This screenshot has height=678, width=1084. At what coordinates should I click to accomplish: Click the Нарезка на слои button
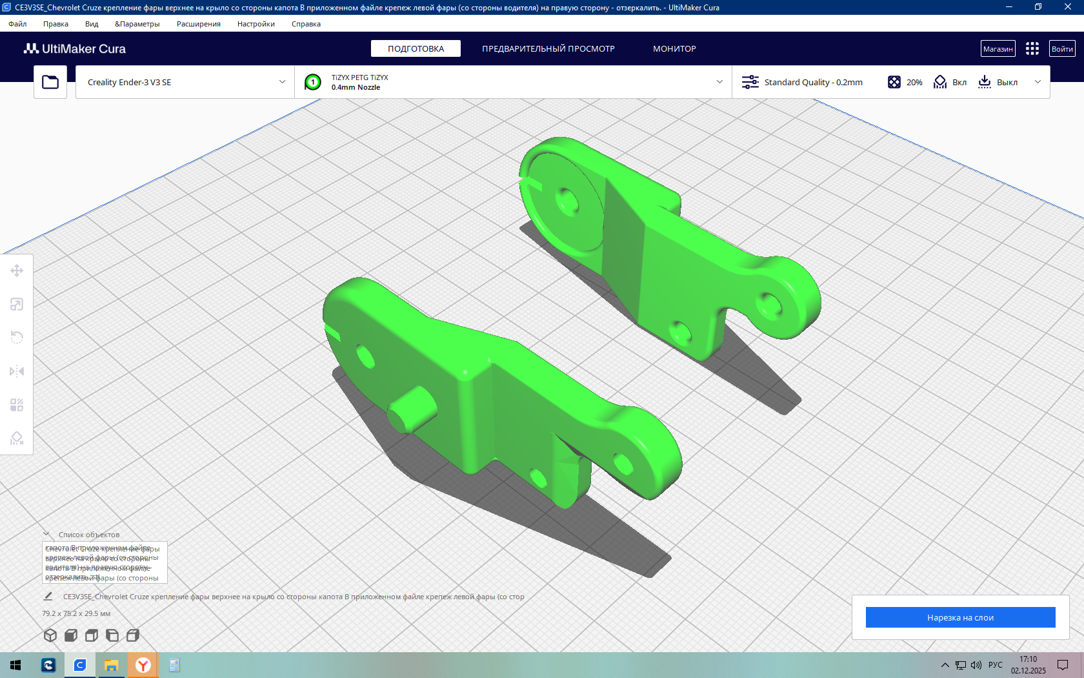(x=960, y=617)
